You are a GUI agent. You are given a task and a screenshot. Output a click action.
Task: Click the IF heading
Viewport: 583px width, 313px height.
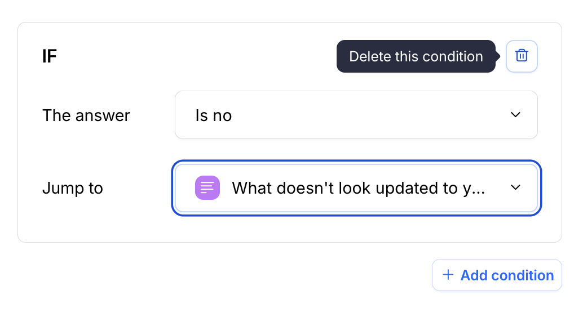point(50,56)
